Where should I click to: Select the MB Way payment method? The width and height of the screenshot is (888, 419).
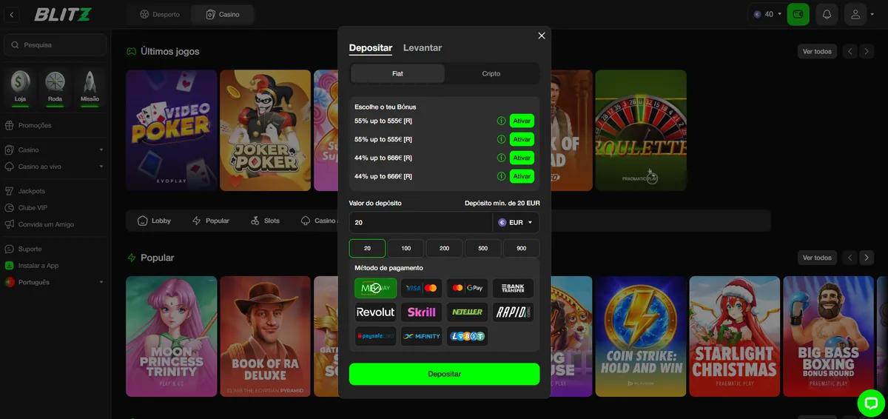pyautogui.click(x=376, y=288)
